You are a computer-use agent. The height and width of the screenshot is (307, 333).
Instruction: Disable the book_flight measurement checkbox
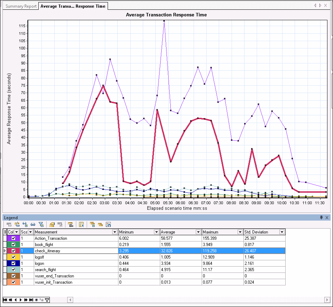point(14,245)
